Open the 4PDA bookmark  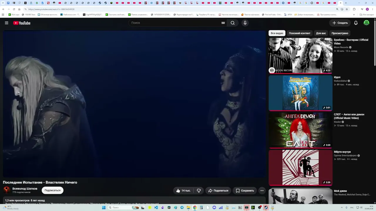[288, 14]
